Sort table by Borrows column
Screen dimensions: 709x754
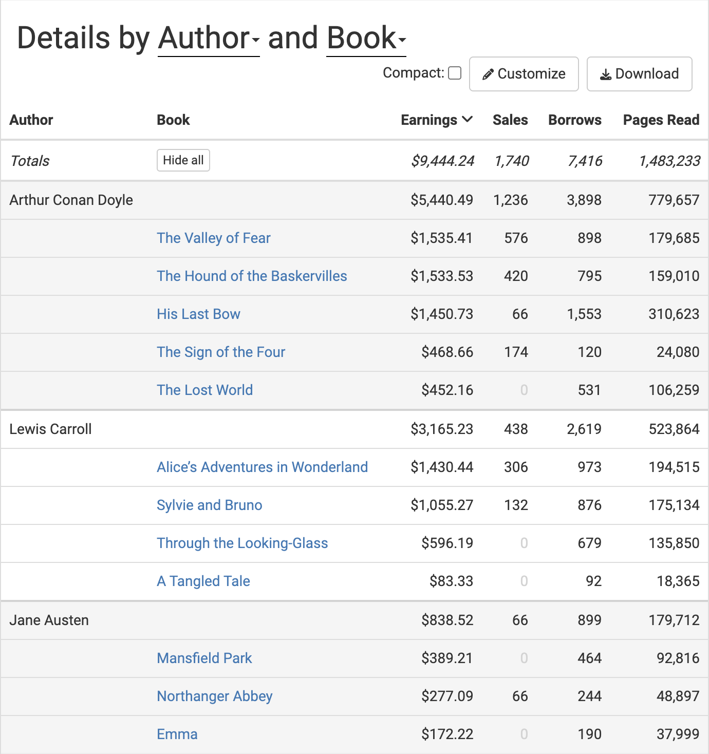tap(575, 120)
